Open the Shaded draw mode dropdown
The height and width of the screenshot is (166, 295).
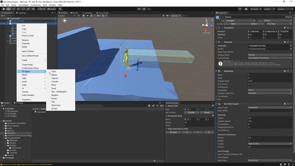[66, 16]
